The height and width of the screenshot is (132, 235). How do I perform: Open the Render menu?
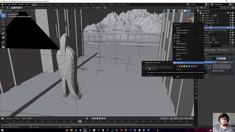coord(15,5)
